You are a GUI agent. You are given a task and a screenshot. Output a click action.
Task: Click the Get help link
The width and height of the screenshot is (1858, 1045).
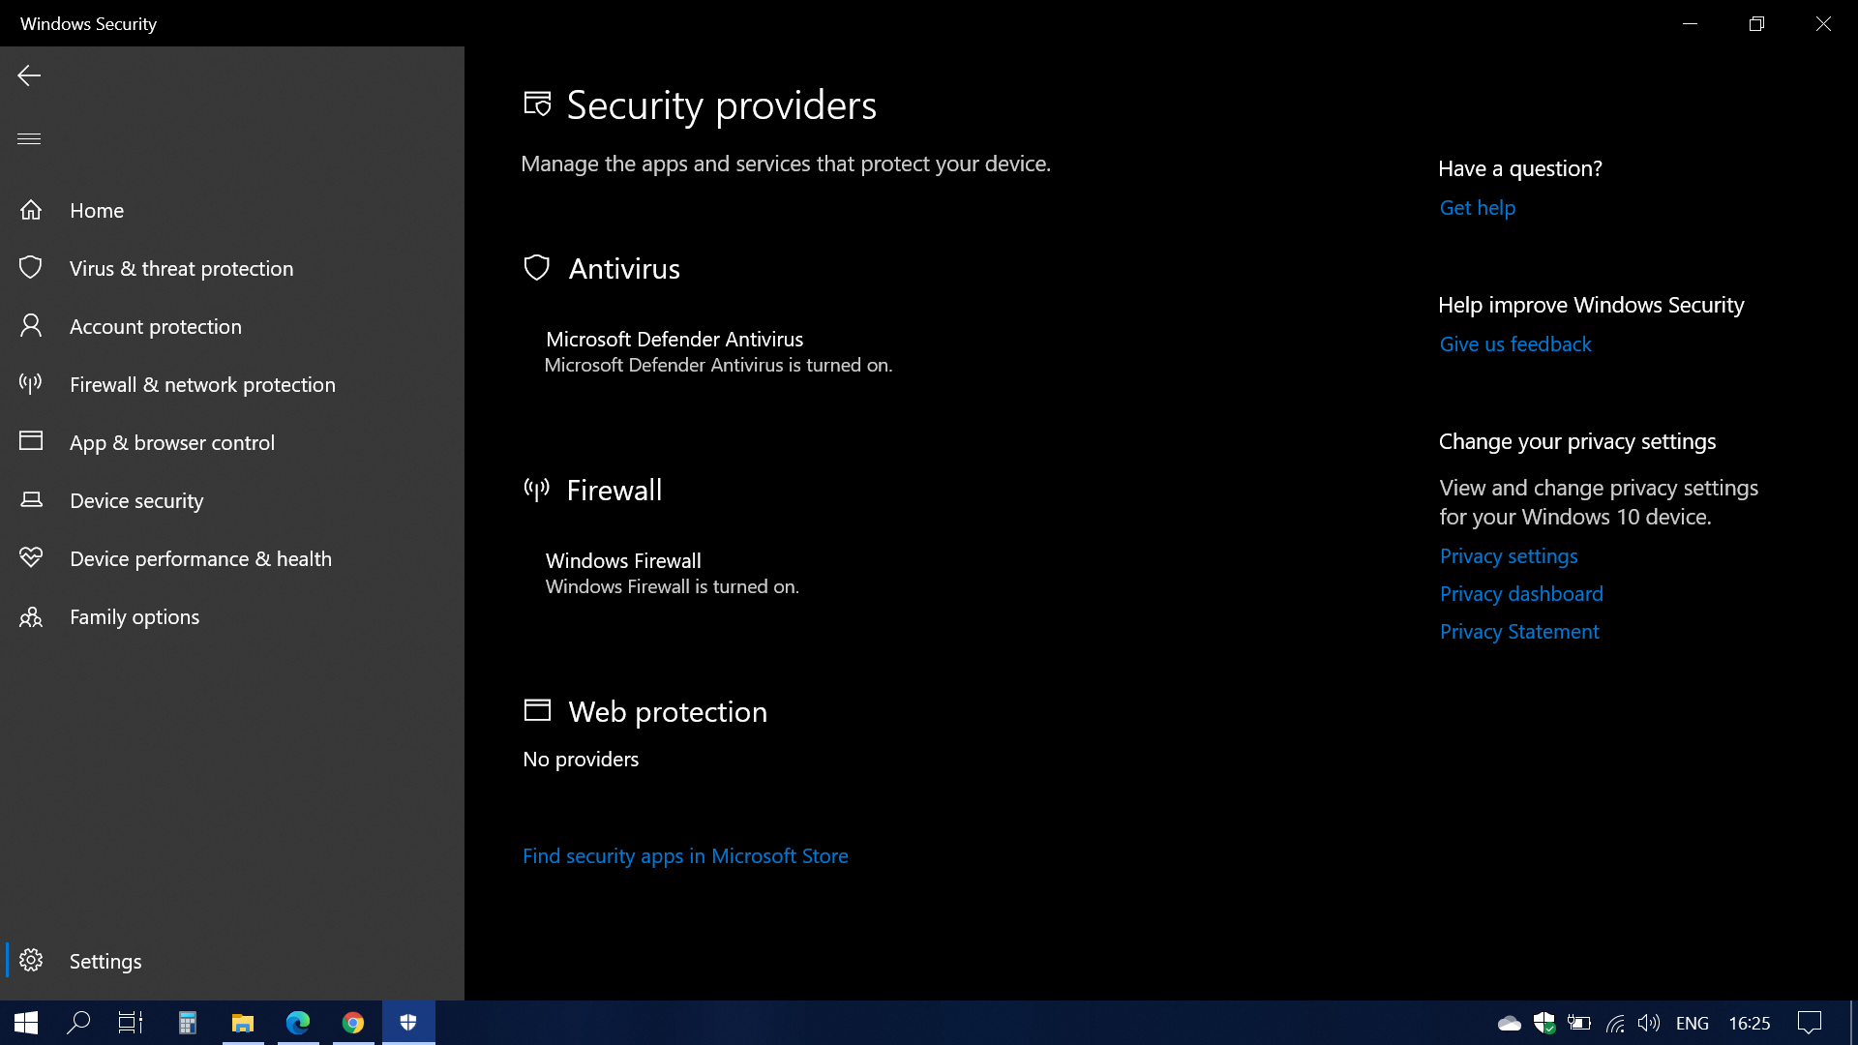(x=1478, y=208)
